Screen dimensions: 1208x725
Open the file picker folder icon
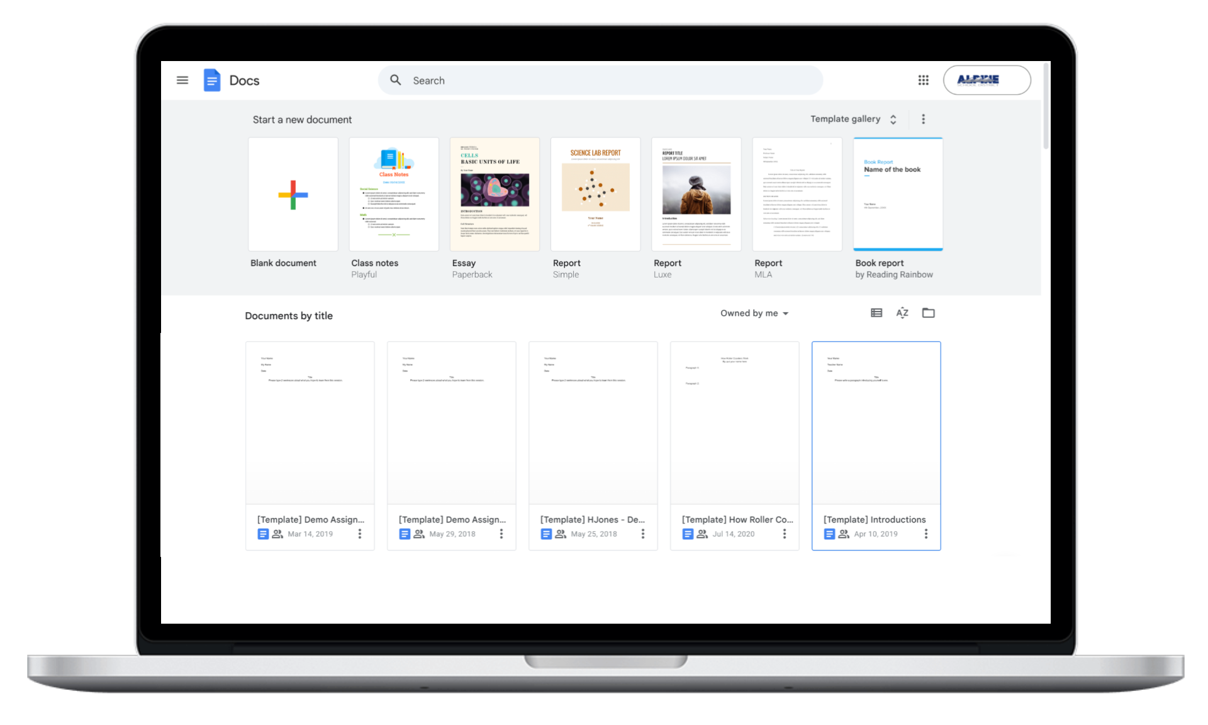(928, 313)
